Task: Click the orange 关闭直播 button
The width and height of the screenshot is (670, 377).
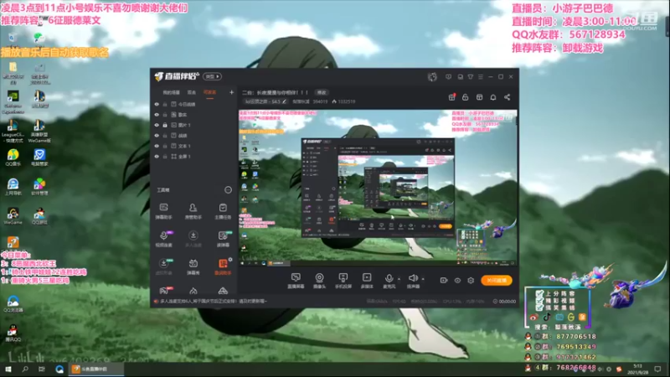Action: coord(496,281)
